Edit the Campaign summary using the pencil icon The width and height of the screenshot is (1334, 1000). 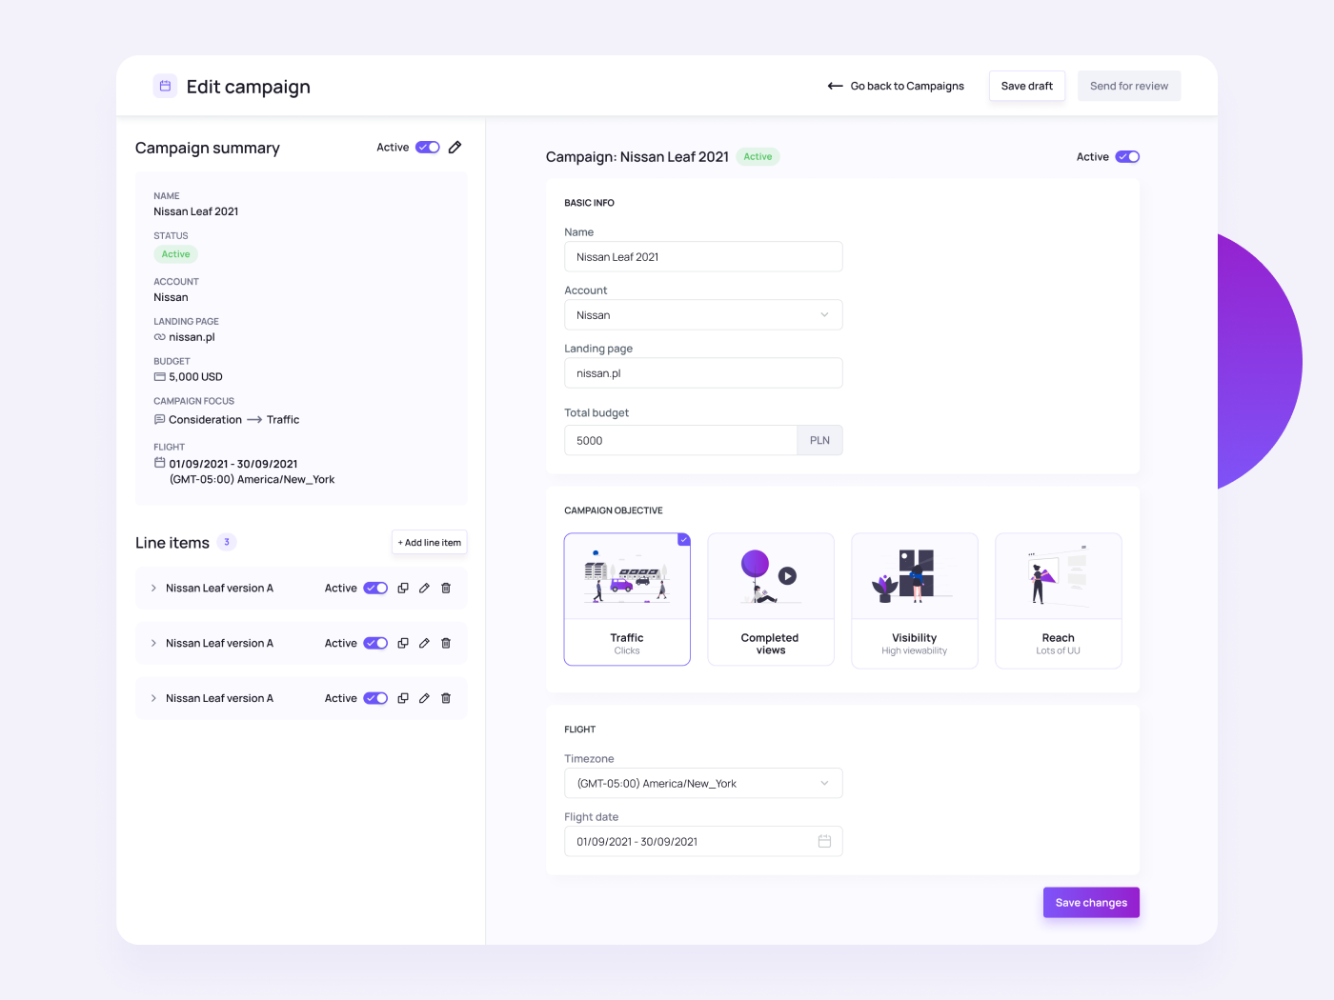point(455,147)
